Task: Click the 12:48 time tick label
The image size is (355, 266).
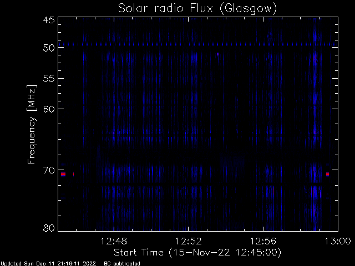Action: coord(114,241)
